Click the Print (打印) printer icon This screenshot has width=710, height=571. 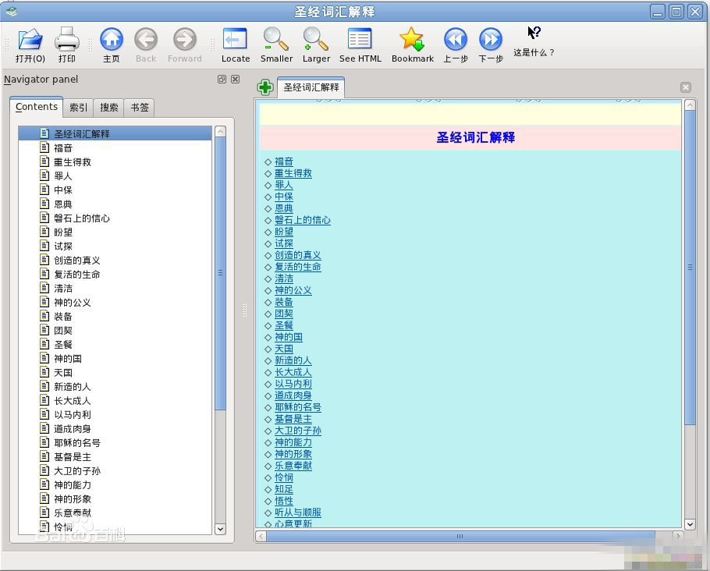click(67, 39)
